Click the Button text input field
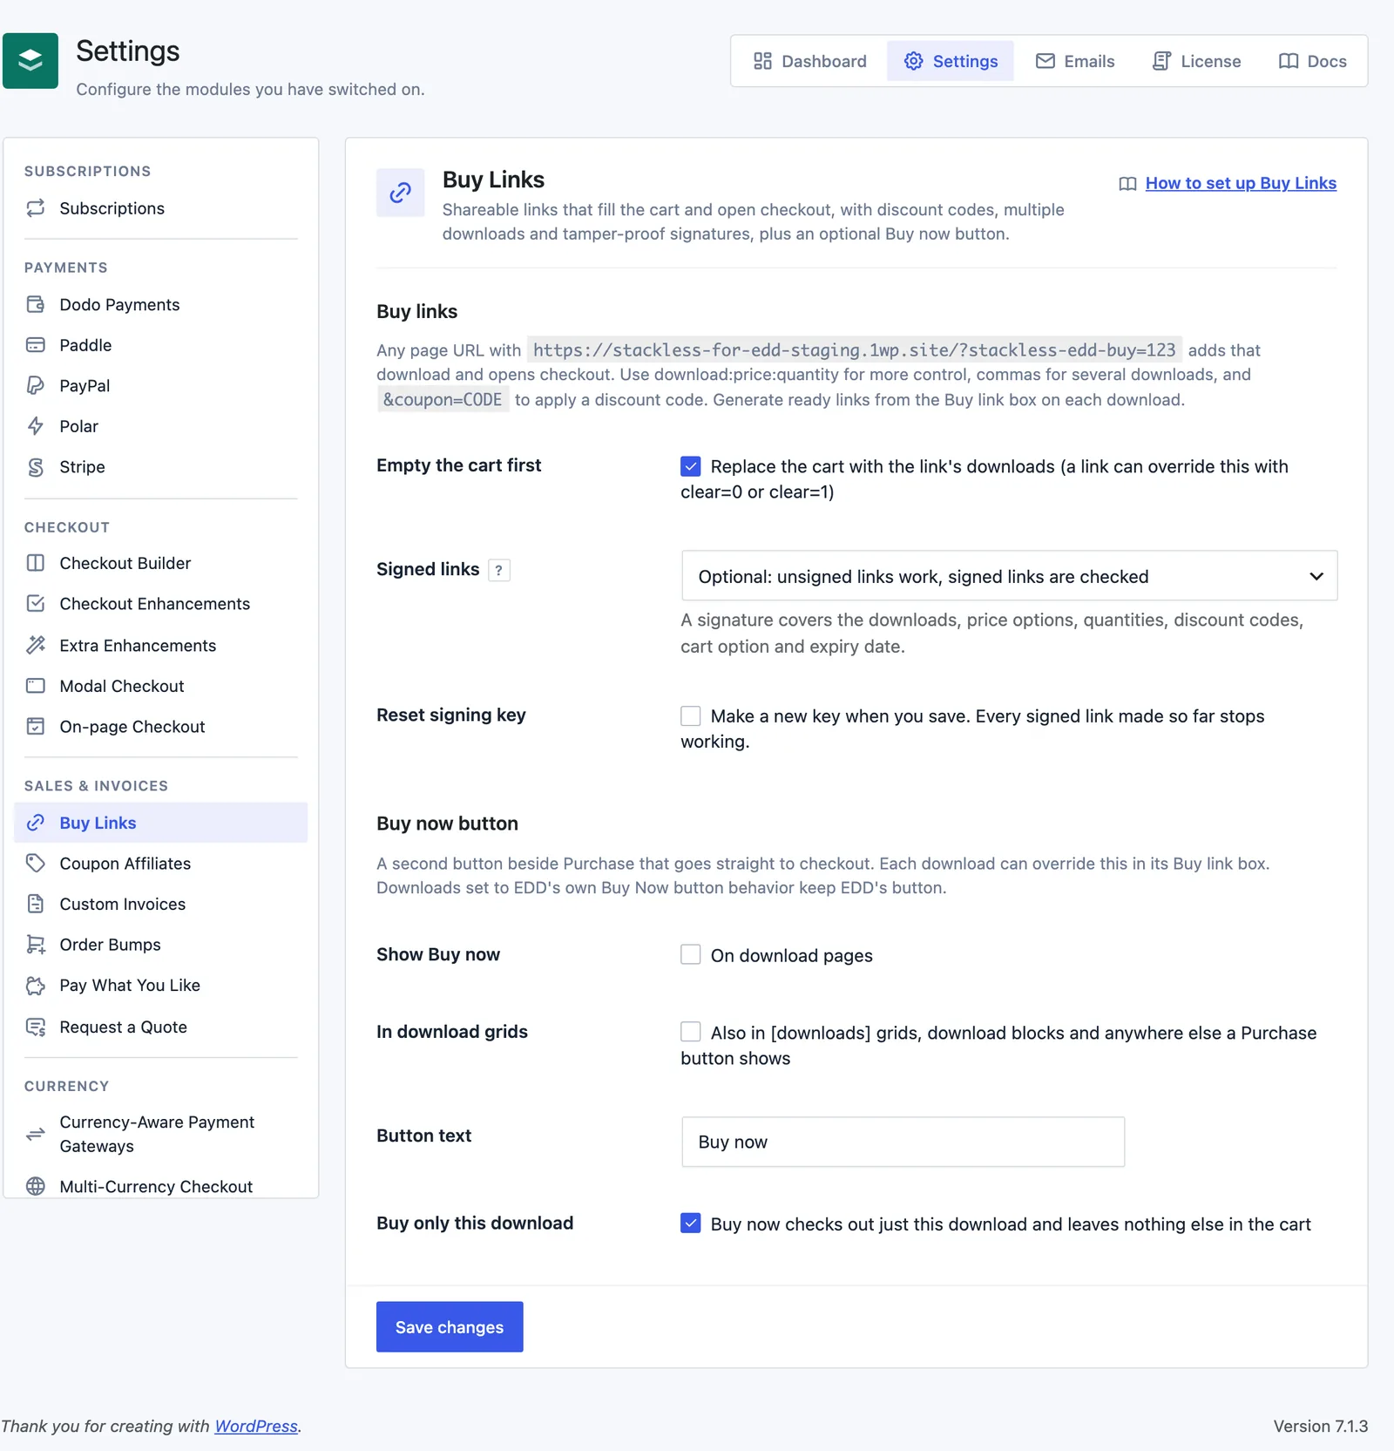The image size is (1394, 1451). pyautogui.click(x=903, y=1142)
